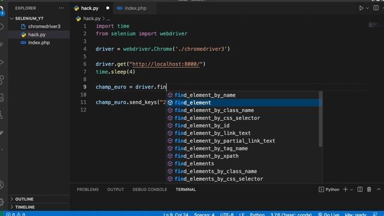Image resolution: width=384 pixels, height=216 pixels.
Task: Open Search view in activity bar
Action: (x=2, y=26)
